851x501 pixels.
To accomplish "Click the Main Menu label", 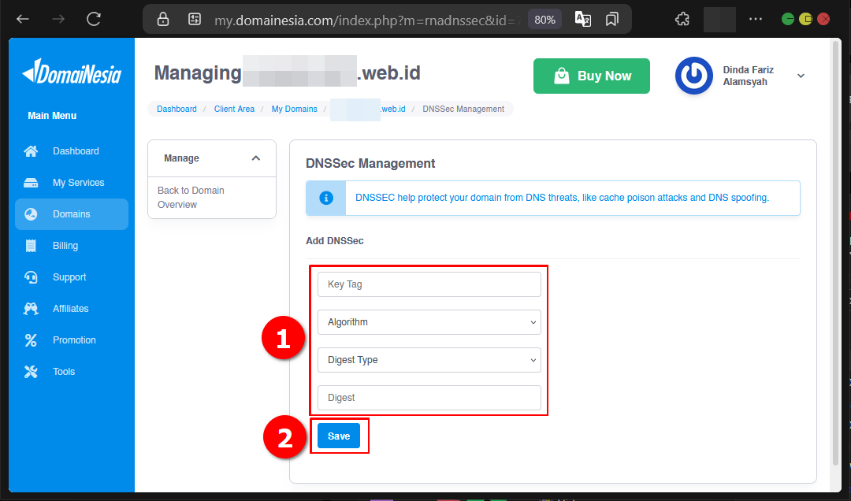I will pyautogui.click(x=52, y=116).
